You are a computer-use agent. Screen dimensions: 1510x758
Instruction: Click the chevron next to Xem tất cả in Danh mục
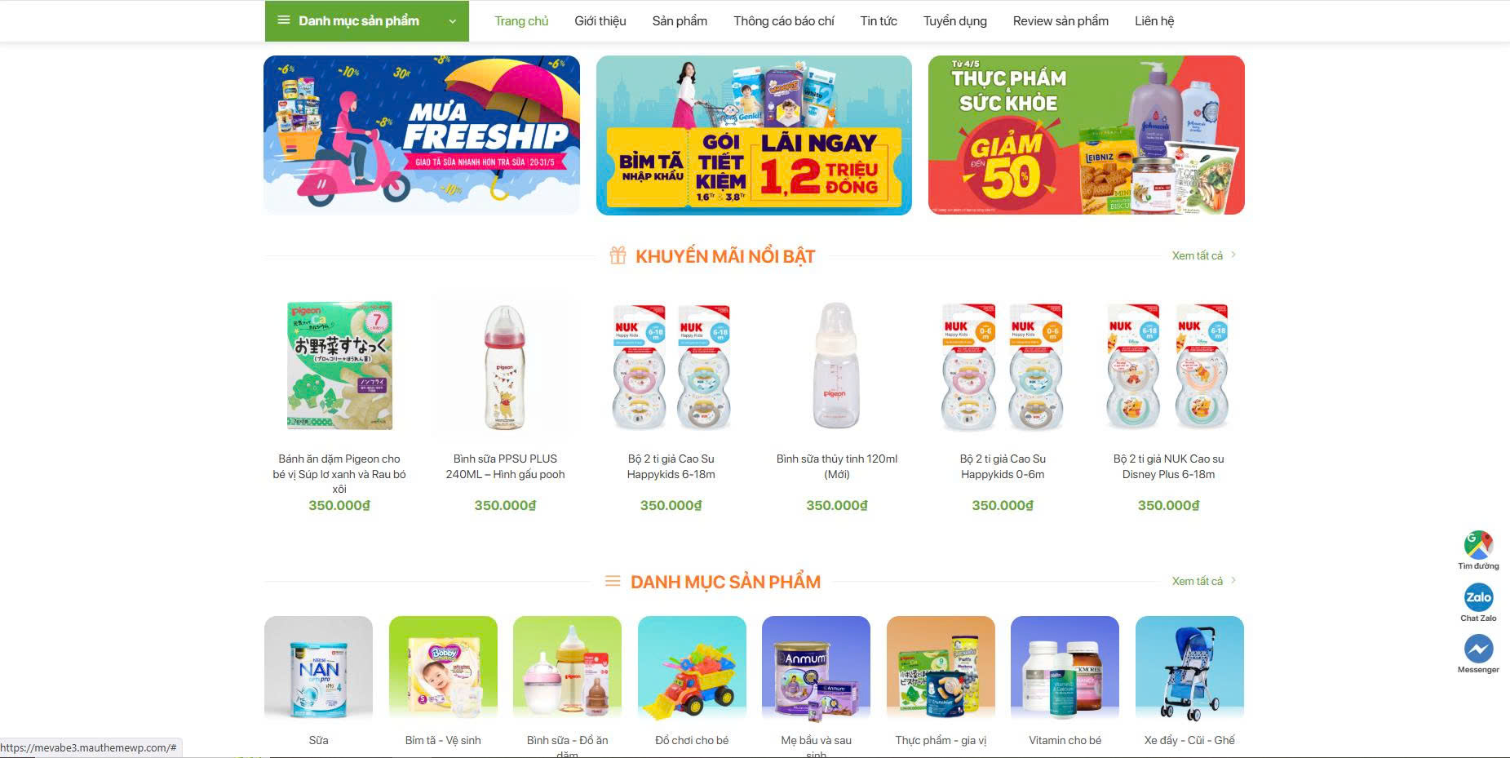tap(1233, 580)
